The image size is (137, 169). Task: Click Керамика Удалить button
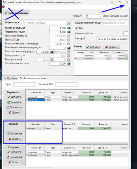(14, 113)
